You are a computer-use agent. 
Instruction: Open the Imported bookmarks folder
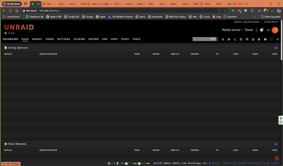[230, 17]
